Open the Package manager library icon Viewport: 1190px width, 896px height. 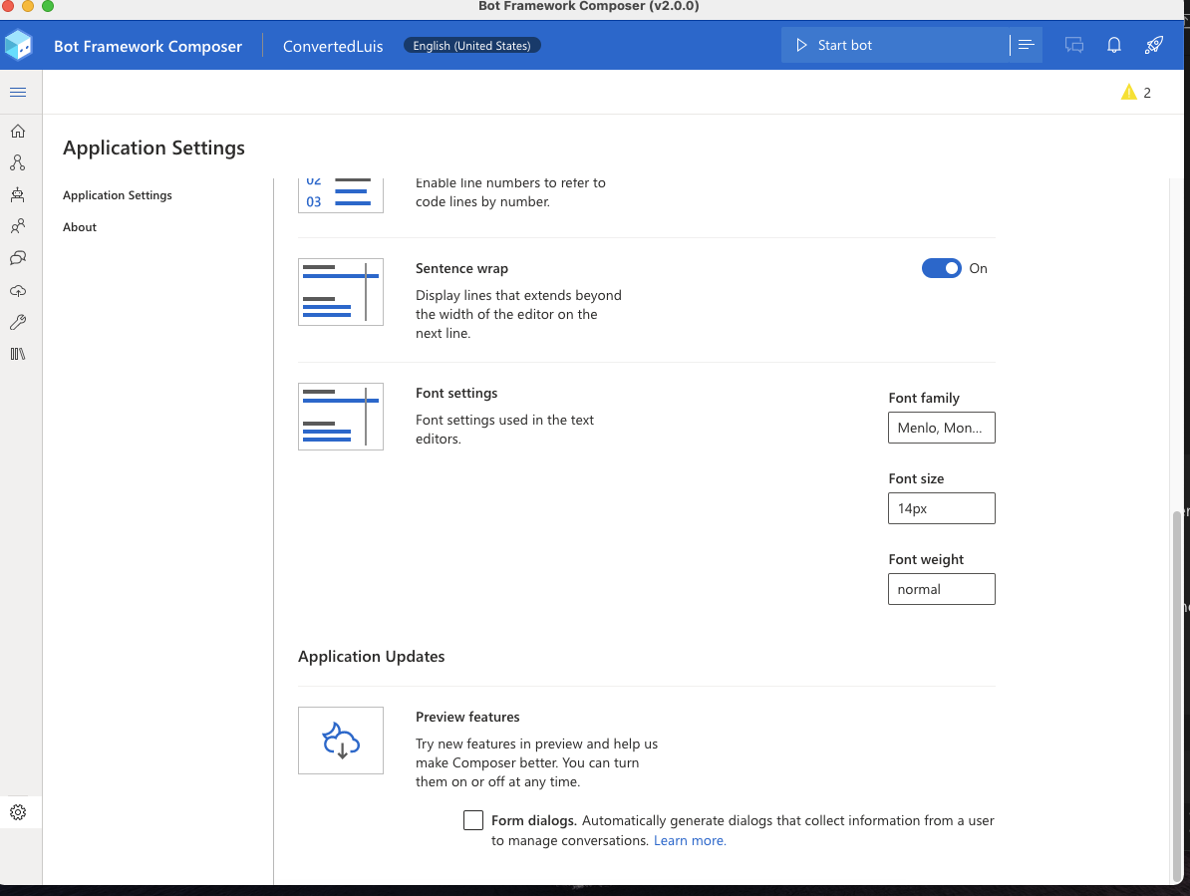(x=18, y=354)
